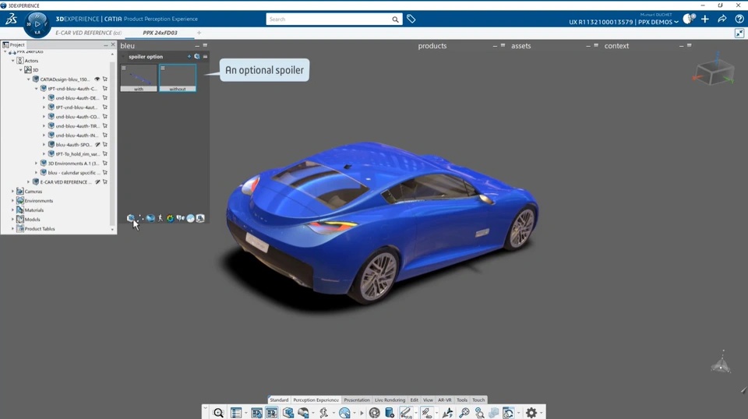Toggle visibility eye of CATIADesign-bleu node
The height and width of the screenshot is (419, 748).
tap(97, 79)
